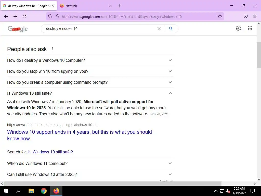Open the clock showing 5:29 AM
Viewport: 261px width, 196px height.
pos(239,191)
